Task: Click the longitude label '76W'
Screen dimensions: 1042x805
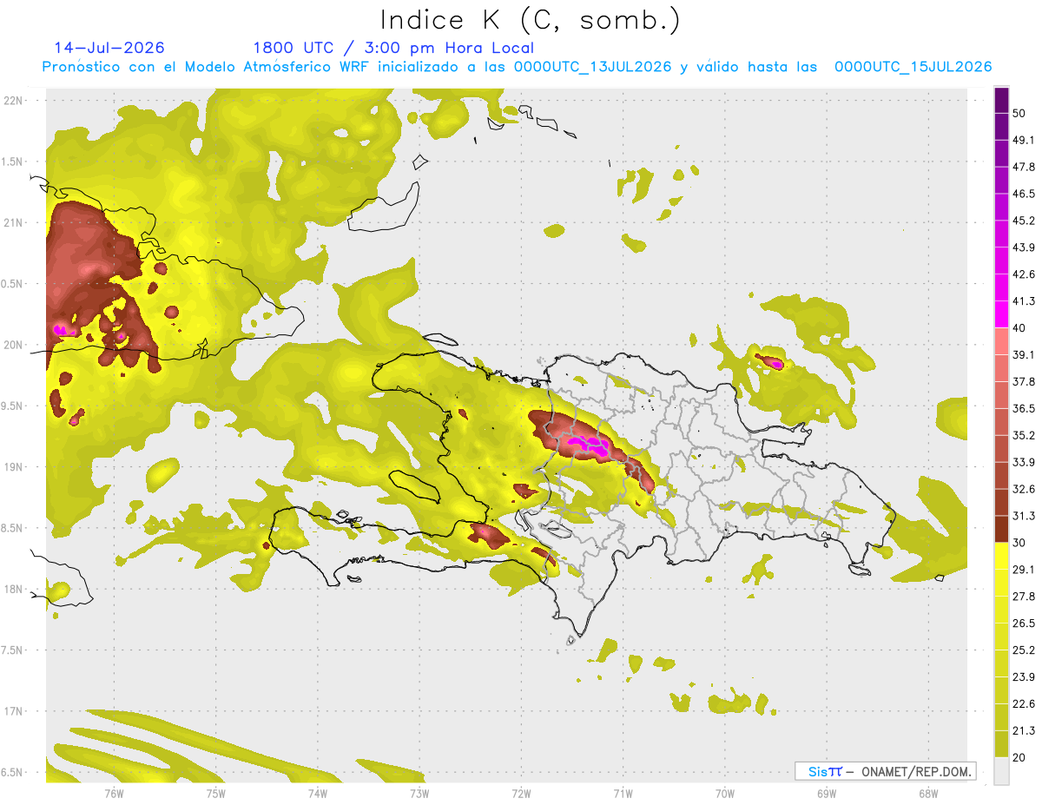Action: tap(114, 794)
